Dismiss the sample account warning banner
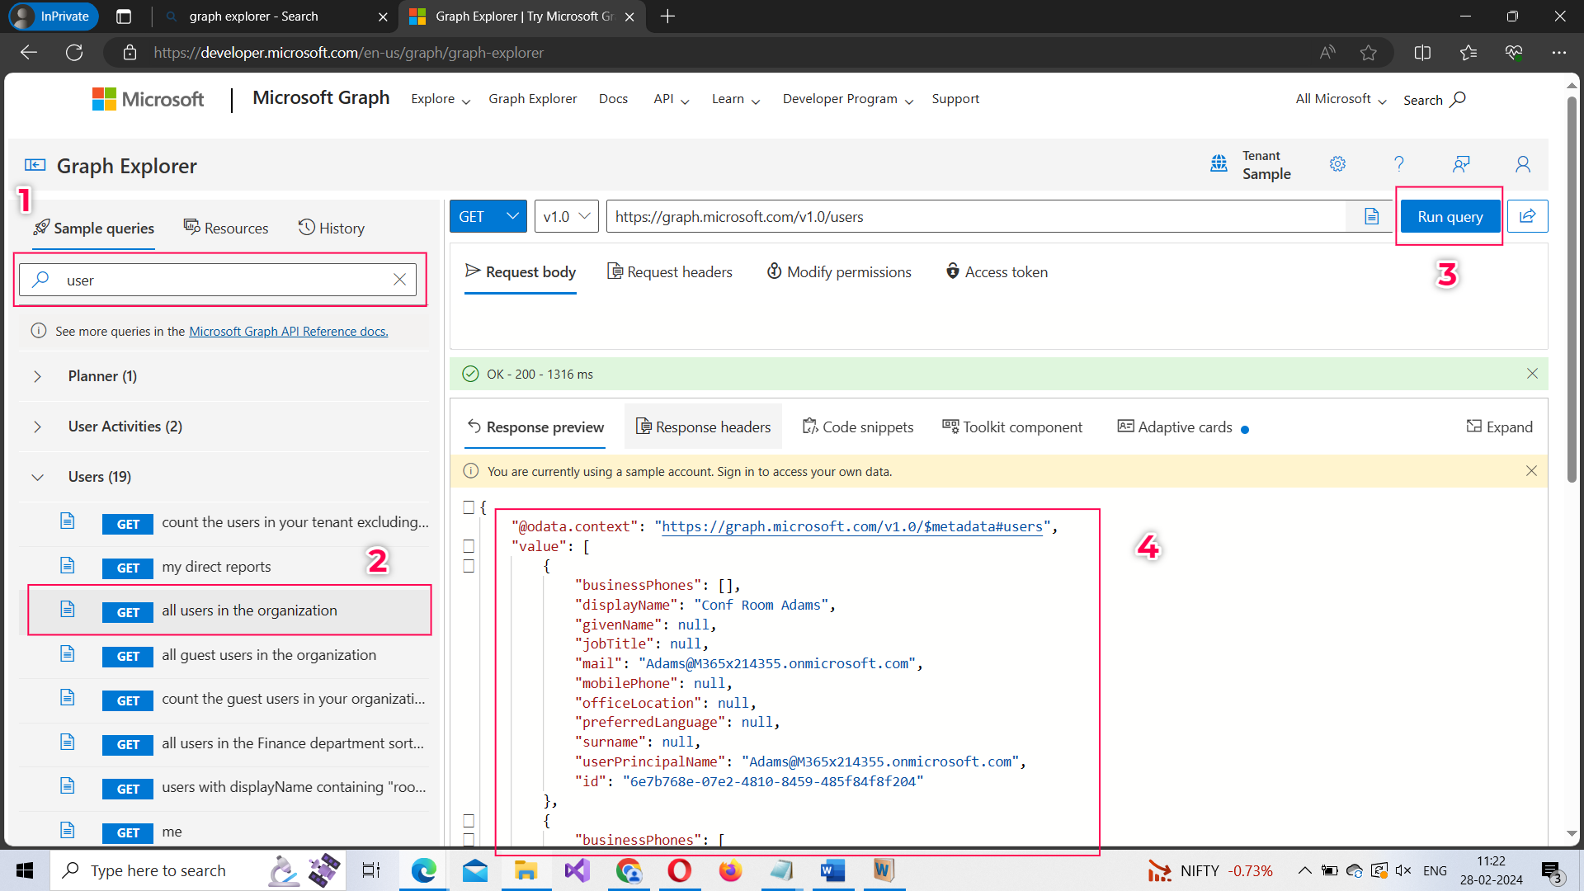This screenshot has height=891, width=1584. click(1531, 471)
